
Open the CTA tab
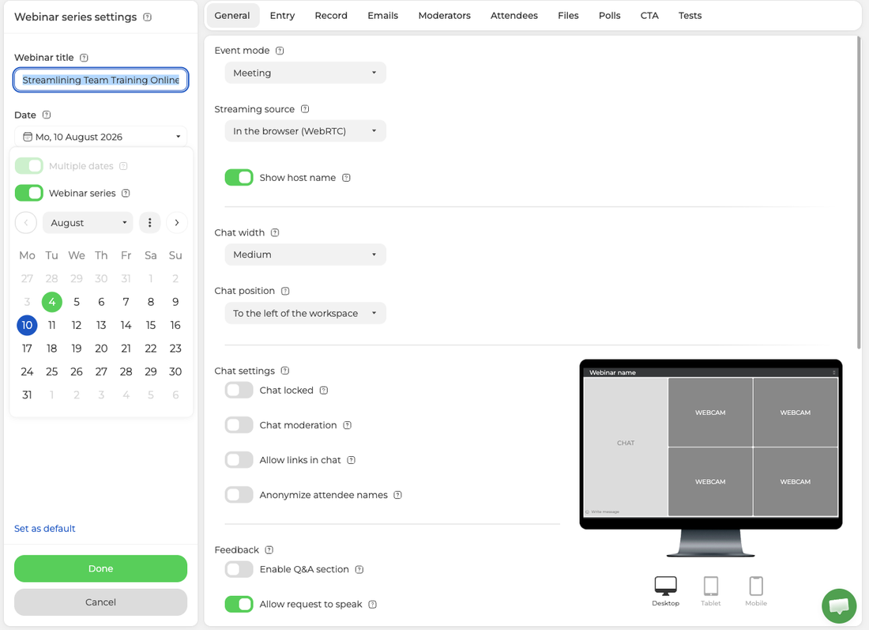[x=649, y=16]
